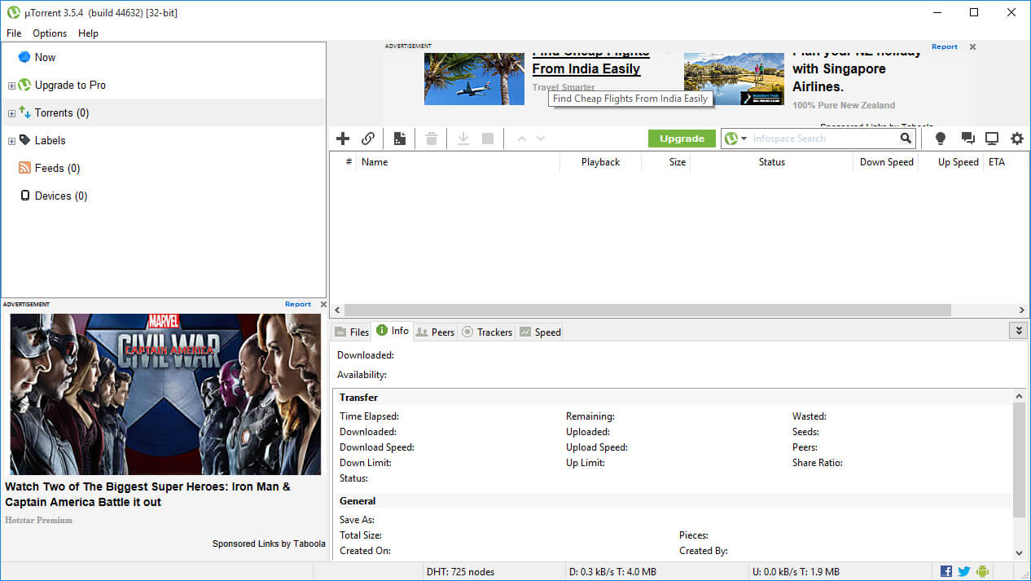Click the Twitter icon in status bar
The width and height of the screenshot is (1031, 581).
pyautogui.click(x=964, y=571)
